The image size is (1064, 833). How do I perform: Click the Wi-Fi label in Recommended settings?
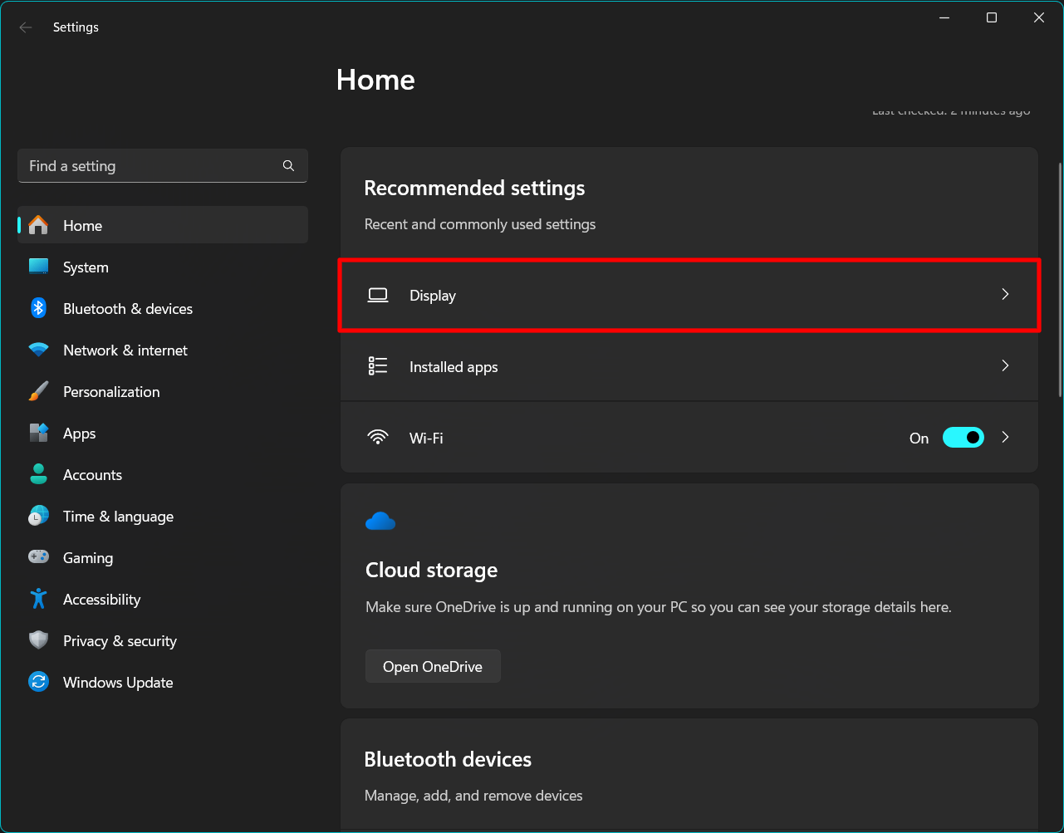coord(426,439)
